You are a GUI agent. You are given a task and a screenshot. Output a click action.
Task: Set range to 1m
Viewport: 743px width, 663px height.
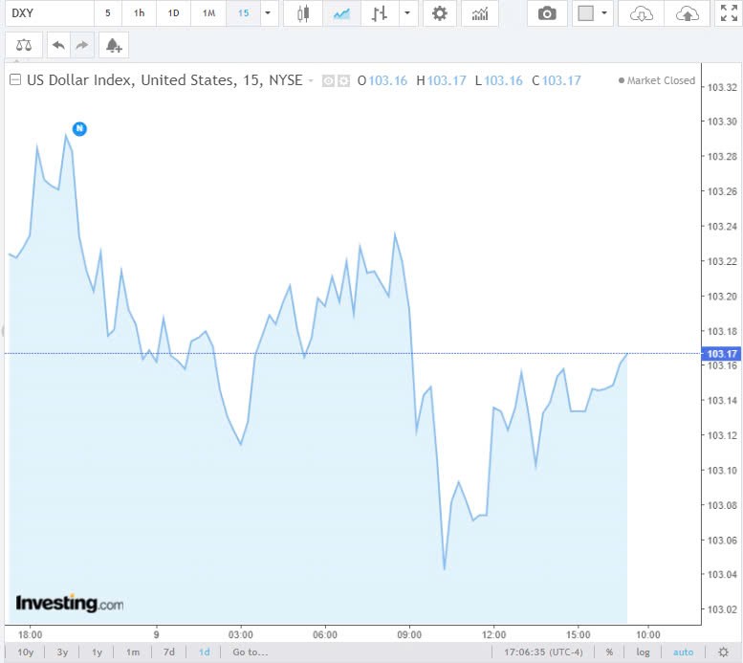(133, 652)
